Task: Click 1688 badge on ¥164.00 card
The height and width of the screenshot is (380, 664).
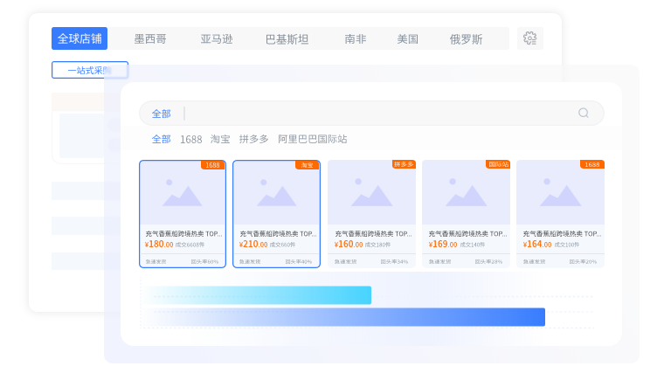Action: tap(592, 164)
